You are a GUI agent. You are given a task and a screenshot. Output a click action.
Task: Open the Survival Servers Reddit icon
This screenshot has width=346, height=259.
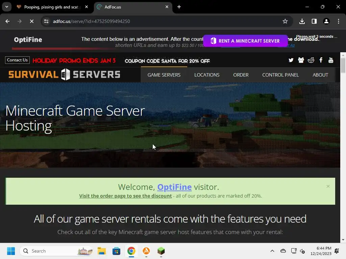point(311,60)
